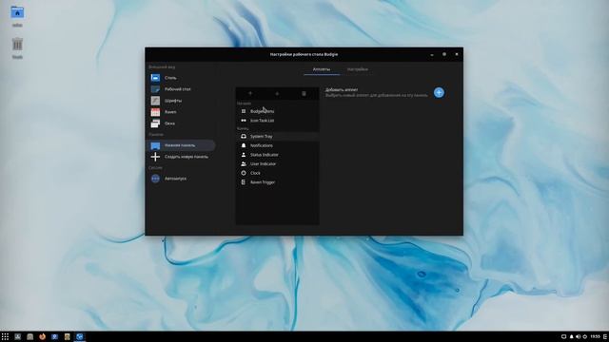This screenshot has height=342, width=609.
Task: Click the bell notifications tray icon
Action: pyautogui.click(x=571, y=336)
